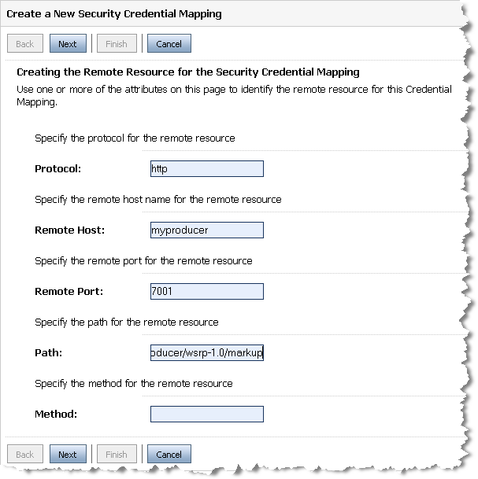478x479 pixels.
Task: Focus the Protocol field containing http
Action: [207, 168]
